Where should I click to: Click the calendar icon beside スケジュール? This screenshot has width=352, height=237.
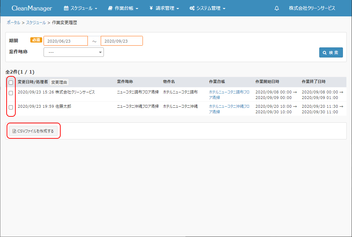tap(66, 8)
